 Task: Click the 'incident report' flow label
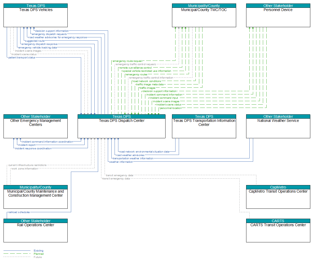coord(27,145)
